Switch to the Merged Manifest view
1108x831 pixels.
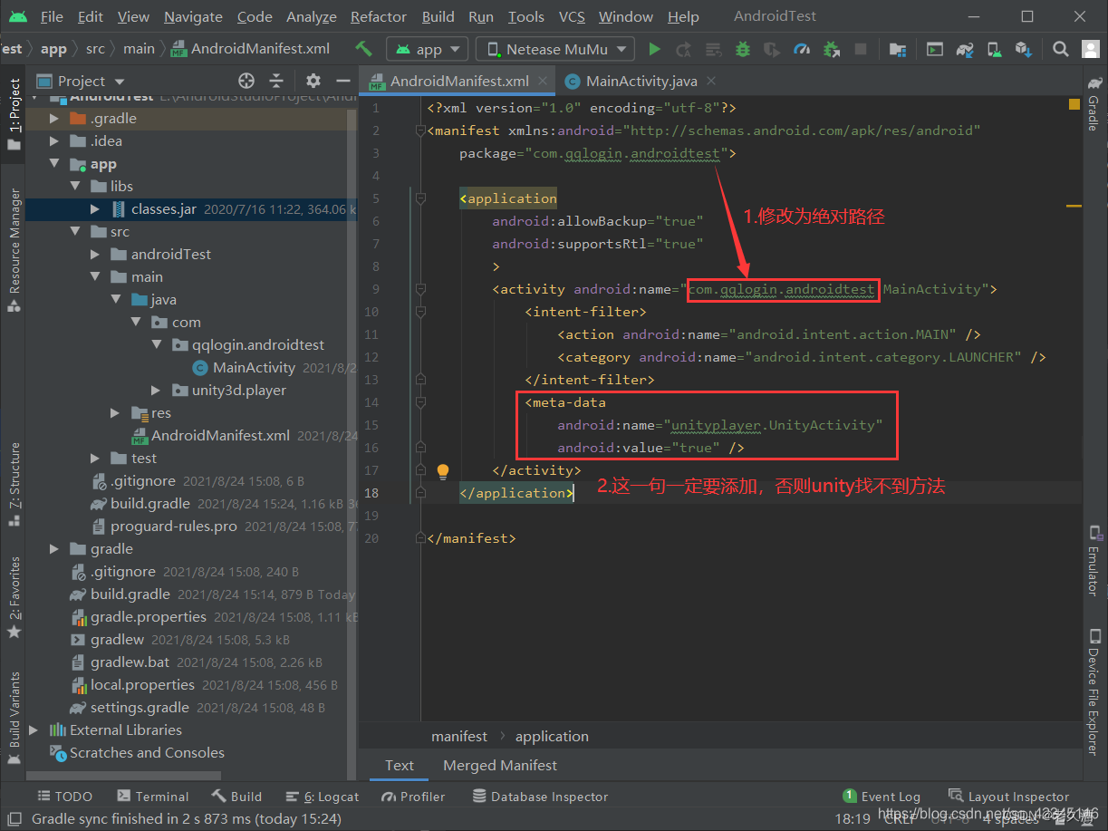tap(499, 765)
